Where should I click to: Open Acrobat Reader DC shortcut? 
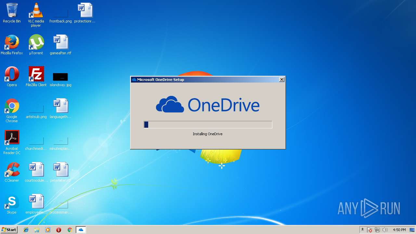[x=12, y=142]
